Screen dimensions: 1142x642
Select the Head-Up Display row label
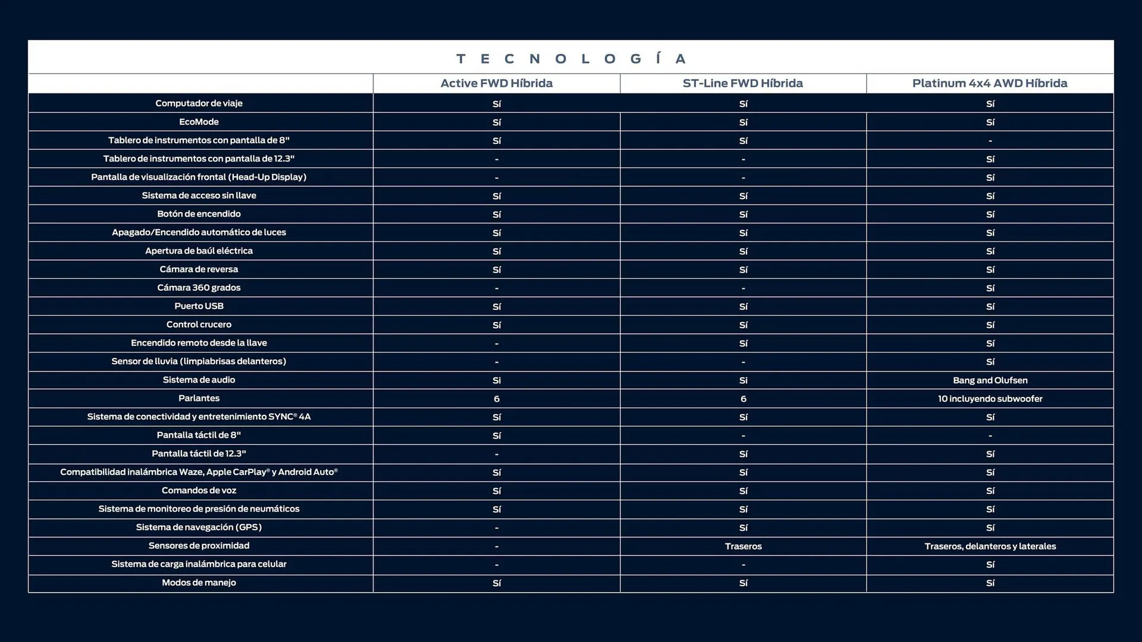pyautogui.click(x=199, y=177)
